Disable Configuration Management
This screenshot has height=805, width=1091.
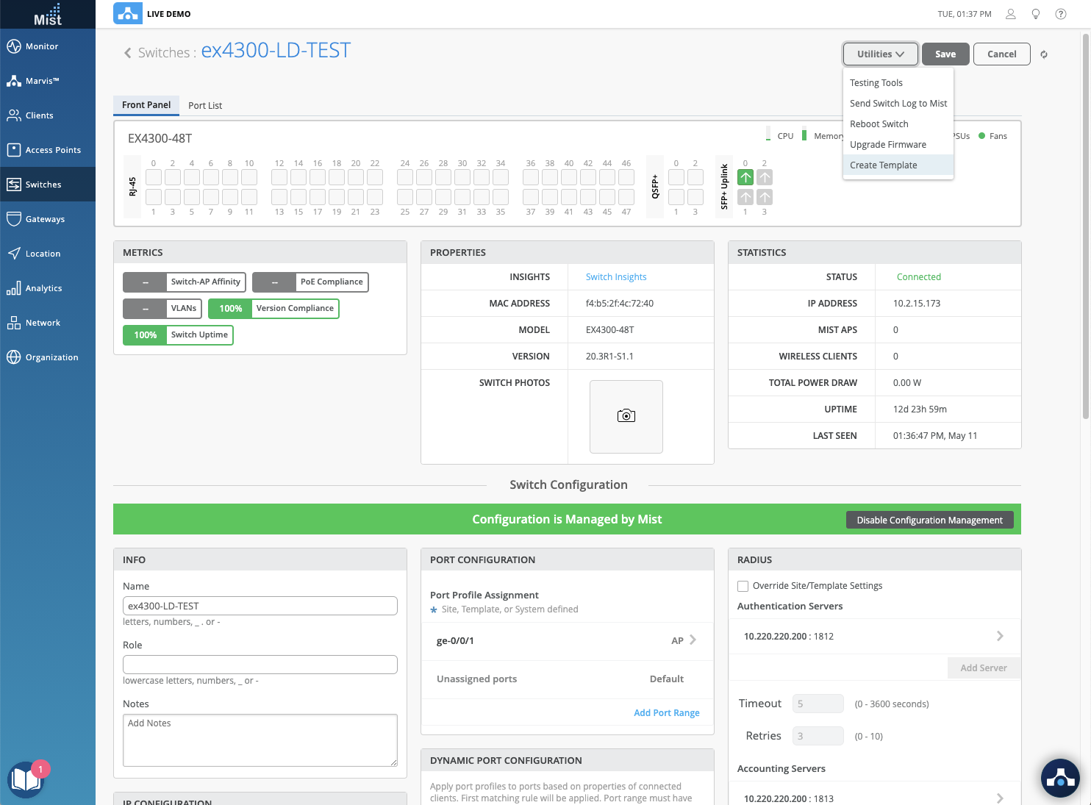tap(929, 520)
